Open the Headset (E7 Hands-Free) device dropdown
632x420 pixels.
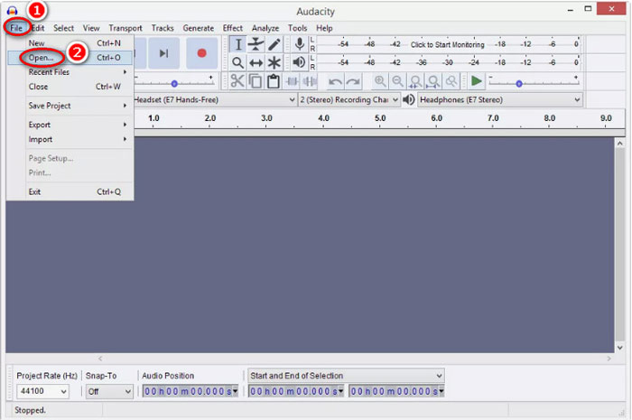pos(216,99)
